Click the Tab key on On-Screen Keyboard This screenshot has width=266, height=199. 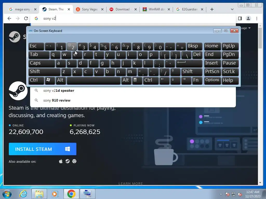(39, 55)
